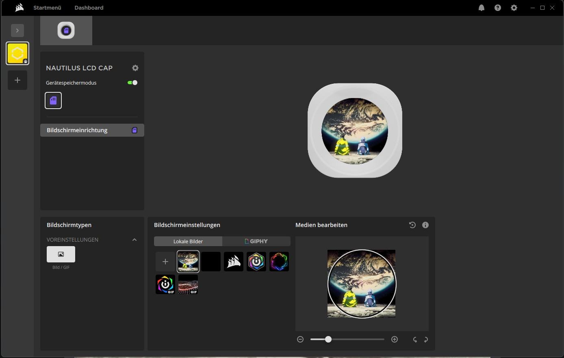The width and height of the screenshot is (564, 358).
Task: Click the Bildschirmeinstellungen heading
Action: pyautogui.click(x=187, y=225)
